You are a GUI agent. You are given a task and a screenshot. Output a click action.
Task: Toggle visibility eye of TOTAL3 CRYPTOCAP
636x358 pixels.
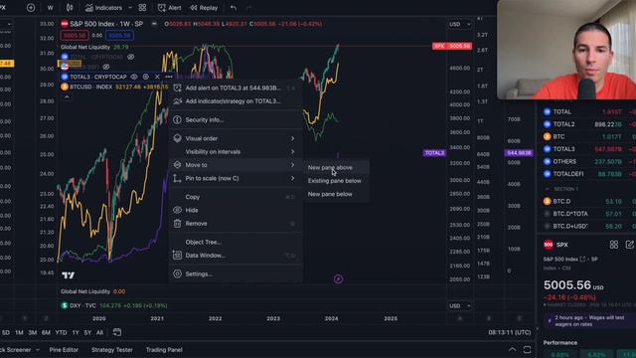point(134,77)
